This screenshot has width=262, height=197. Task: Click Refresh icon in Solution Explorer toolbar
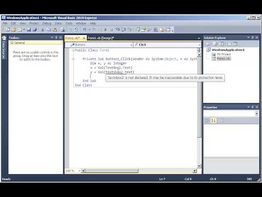tap(221, 44)
